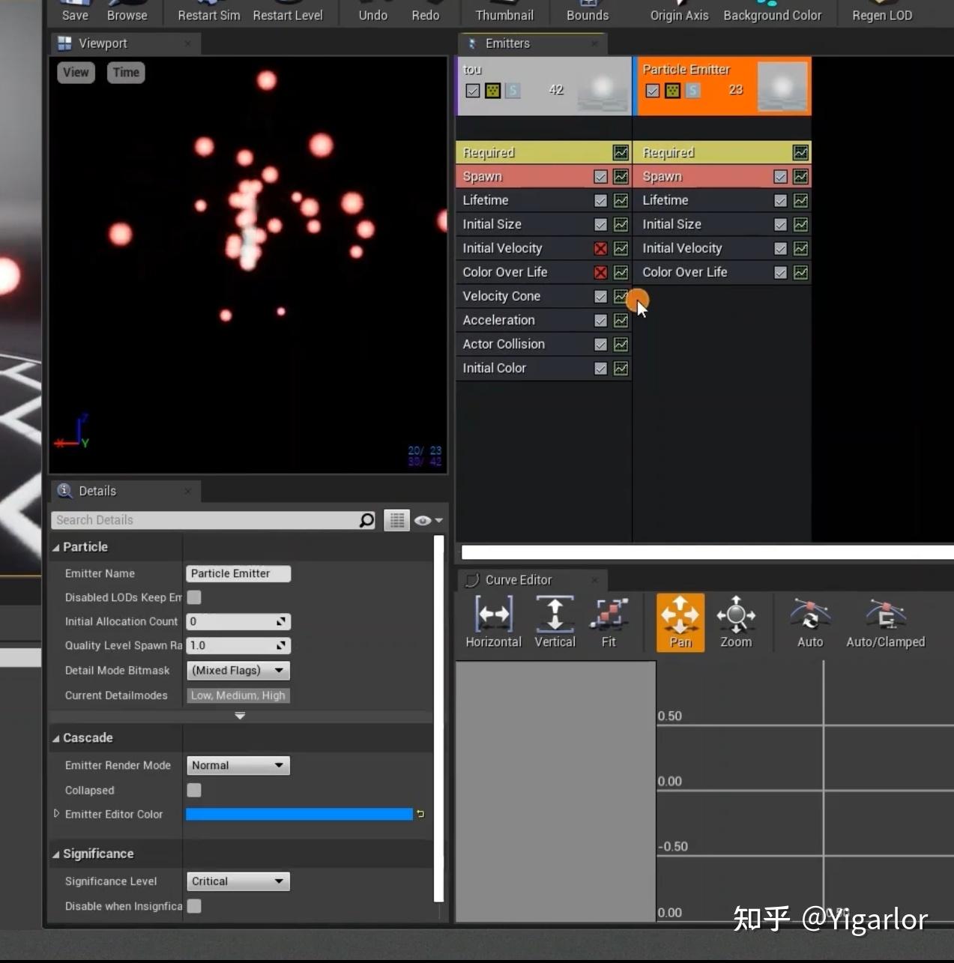The image size is (954, 963).
Task: Click the Horizontal fit curve editor icon
Action: (x=493, y=622)
